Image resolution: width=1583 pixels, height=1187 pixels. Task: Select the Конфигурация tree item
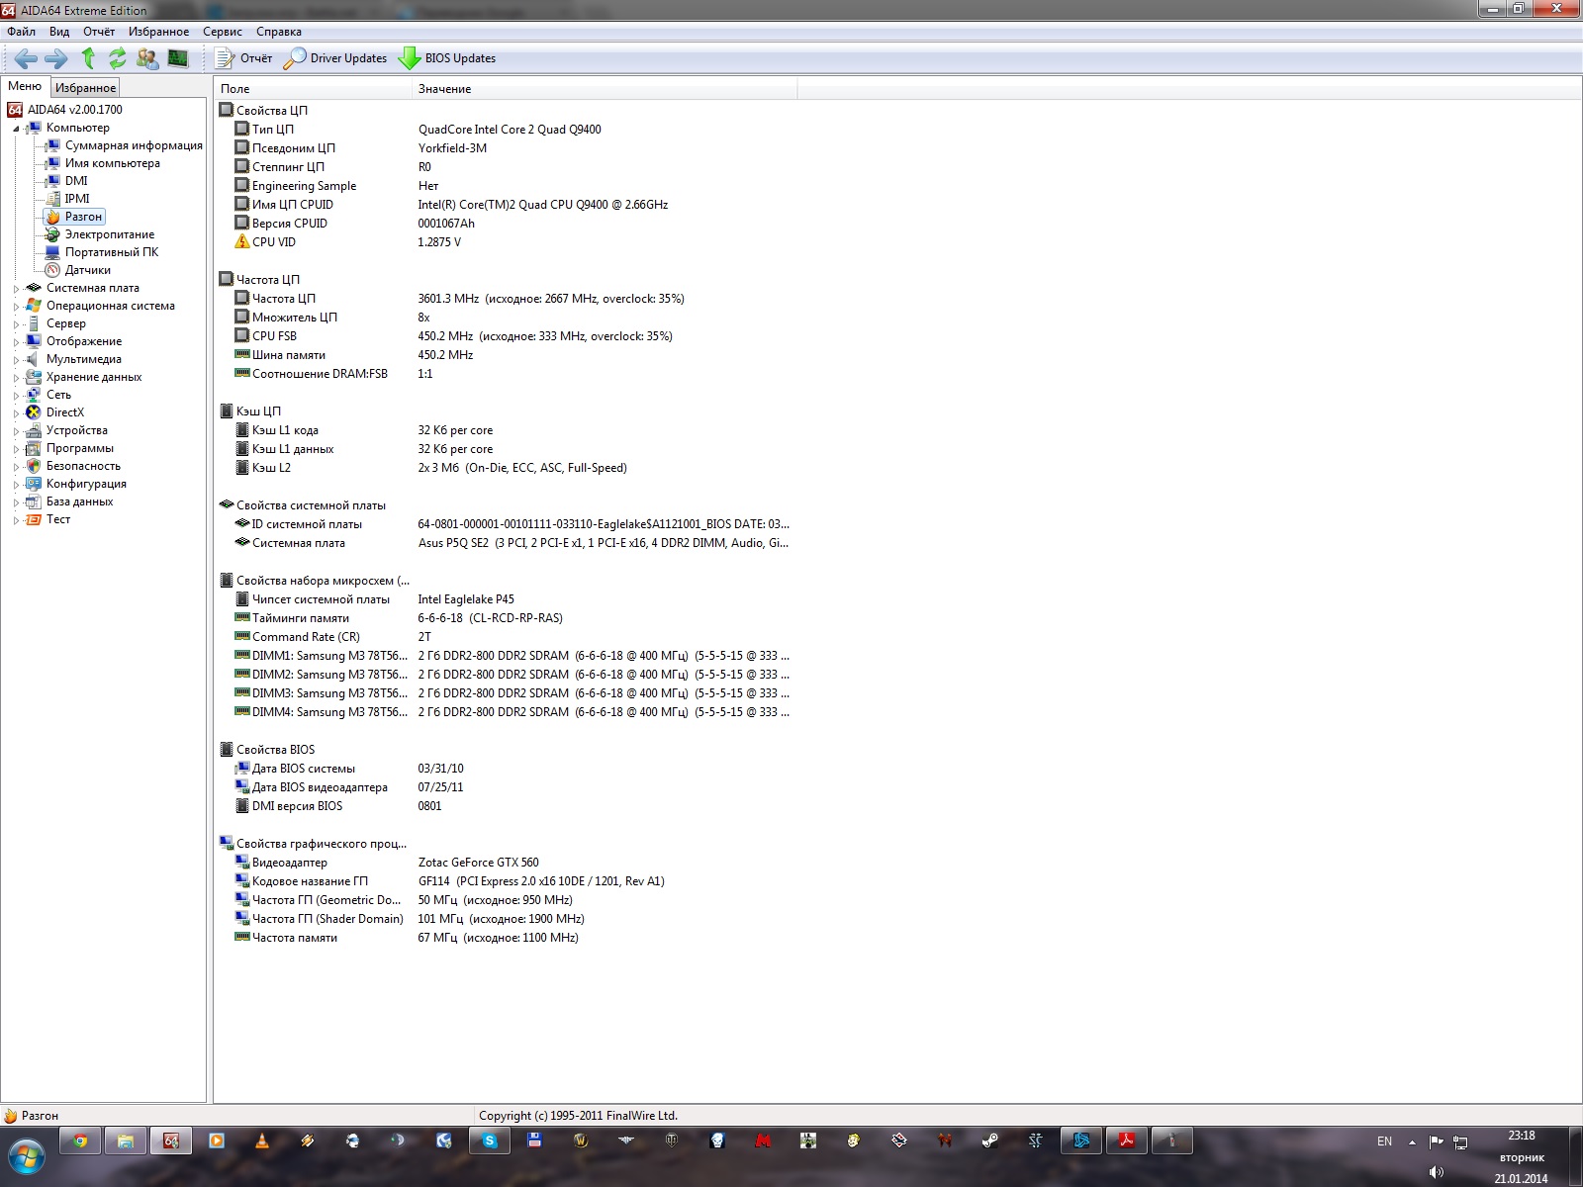[86, 484]
